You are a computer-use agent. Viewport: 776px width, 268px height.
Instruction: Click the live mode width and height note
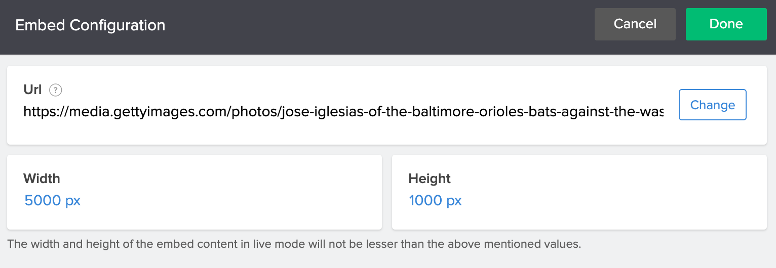click(x=294, y=244)
